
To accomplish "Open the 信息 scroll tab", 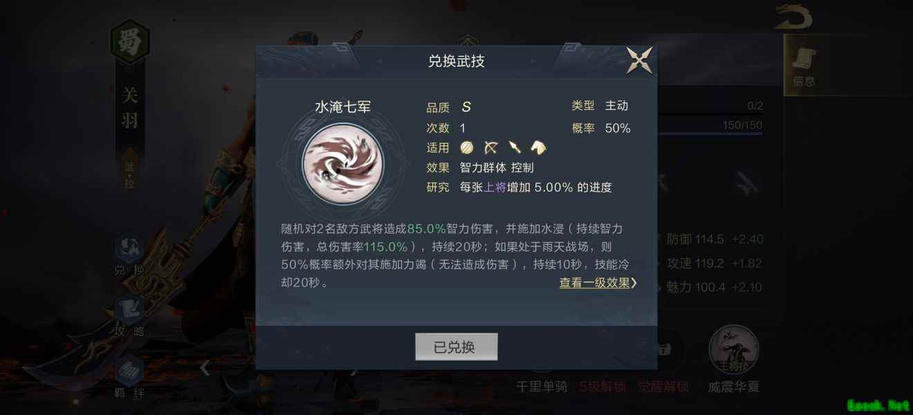I will [x=804, y=66].
